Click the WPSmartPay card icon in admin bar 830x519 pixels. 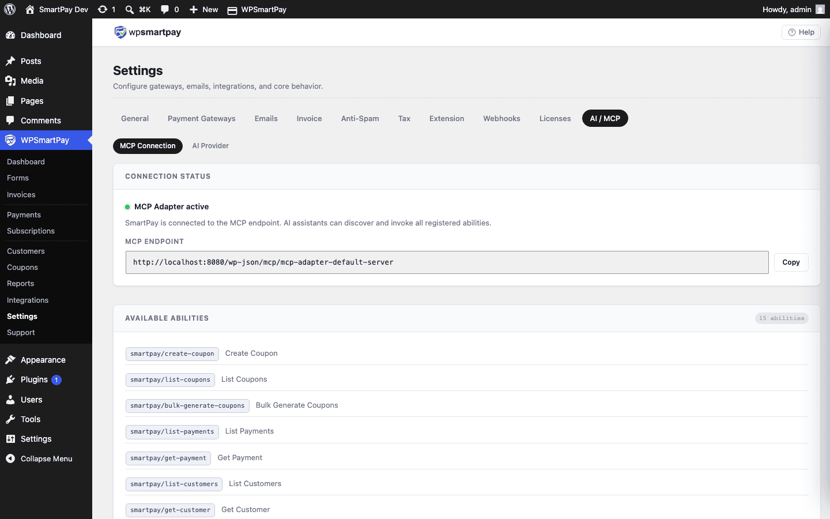232,10
